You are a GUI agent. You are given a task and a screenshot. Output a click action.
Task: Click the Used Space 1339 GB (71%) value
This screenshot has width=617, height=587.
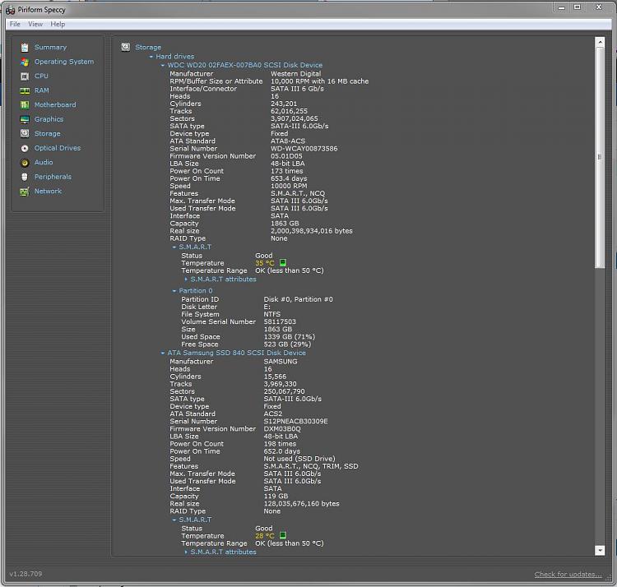[290, 337]
